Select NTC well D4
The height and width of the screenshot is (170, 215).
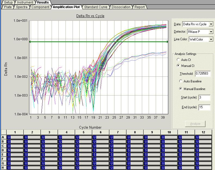(x=67, y=150)
